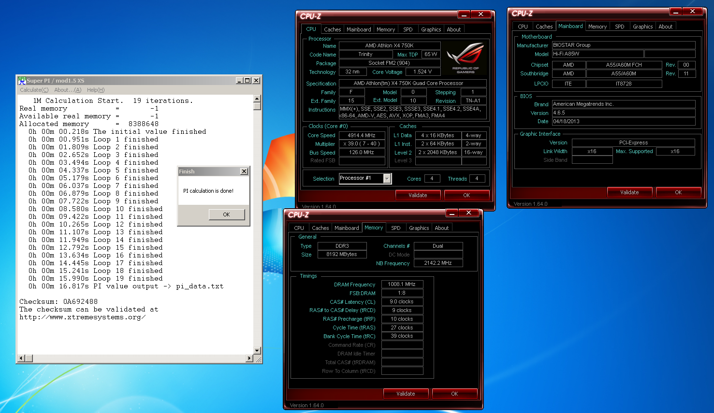Click the Multiplier value x 39.0
This screenshot has width=714, height=413.
point(362,143)
